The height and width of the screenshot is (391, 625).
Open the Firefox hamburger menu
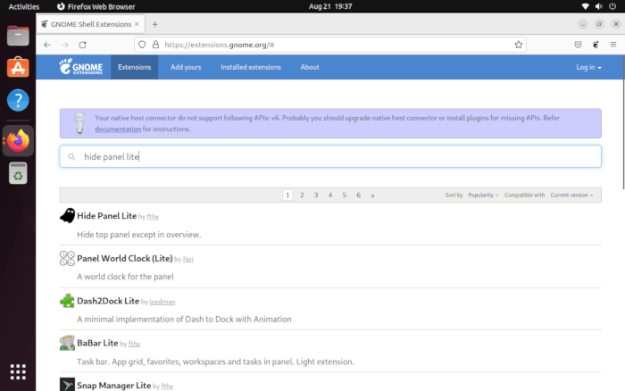pos(613,45)
